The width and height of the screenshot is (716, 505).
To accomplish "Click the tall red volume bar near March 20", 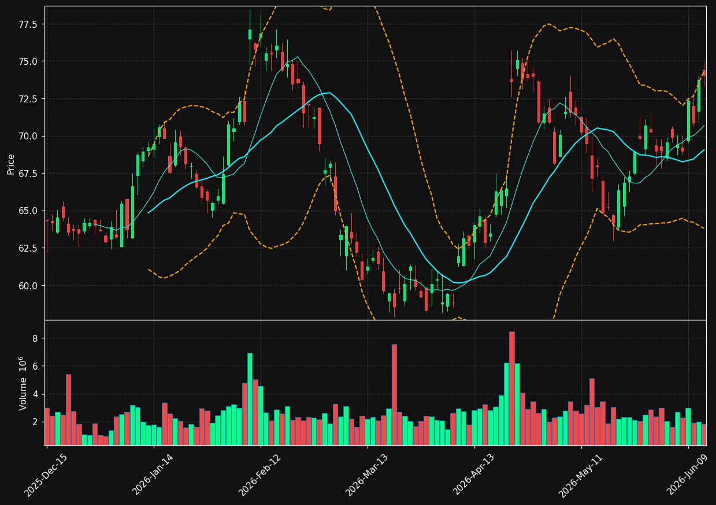I will click(394, 395).
